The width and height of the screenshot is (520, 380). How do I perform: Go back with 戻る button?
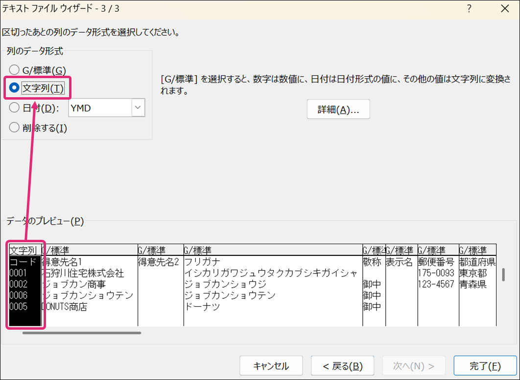(x=342, y=366)
